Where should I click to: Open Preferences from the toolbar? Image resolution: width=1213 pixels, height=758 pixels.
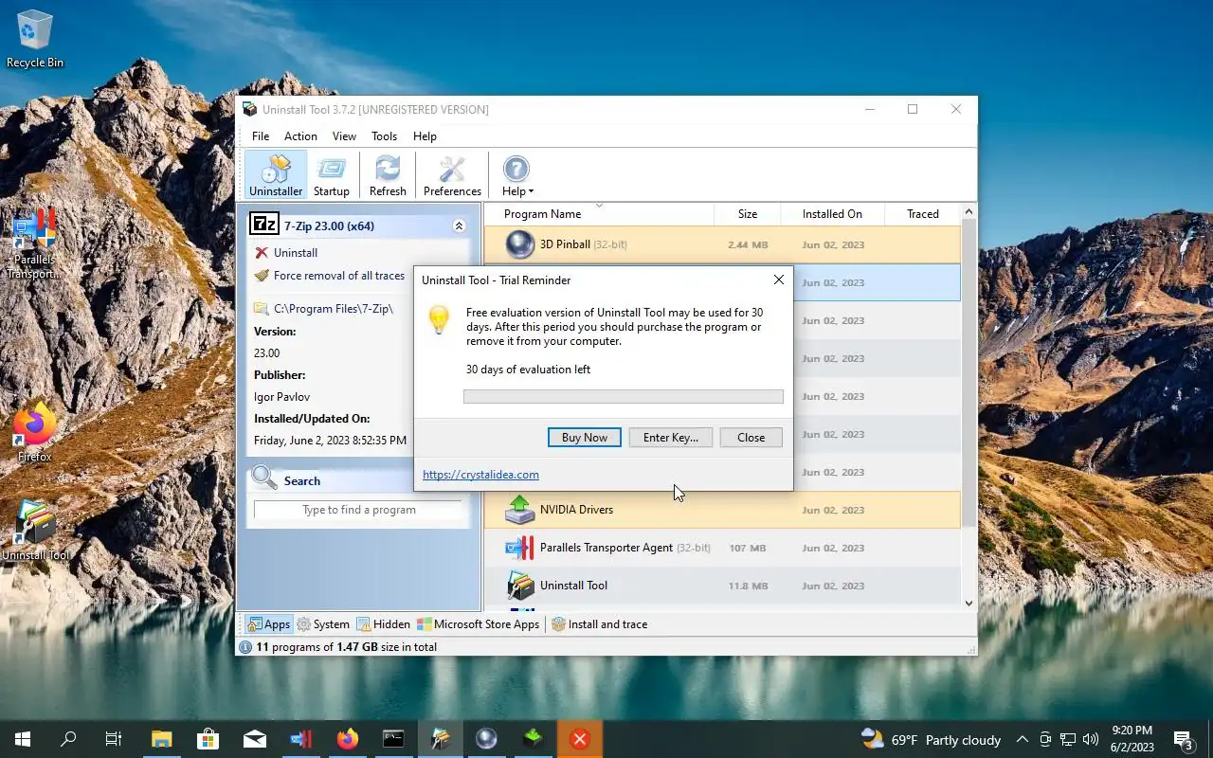point(452,175)
